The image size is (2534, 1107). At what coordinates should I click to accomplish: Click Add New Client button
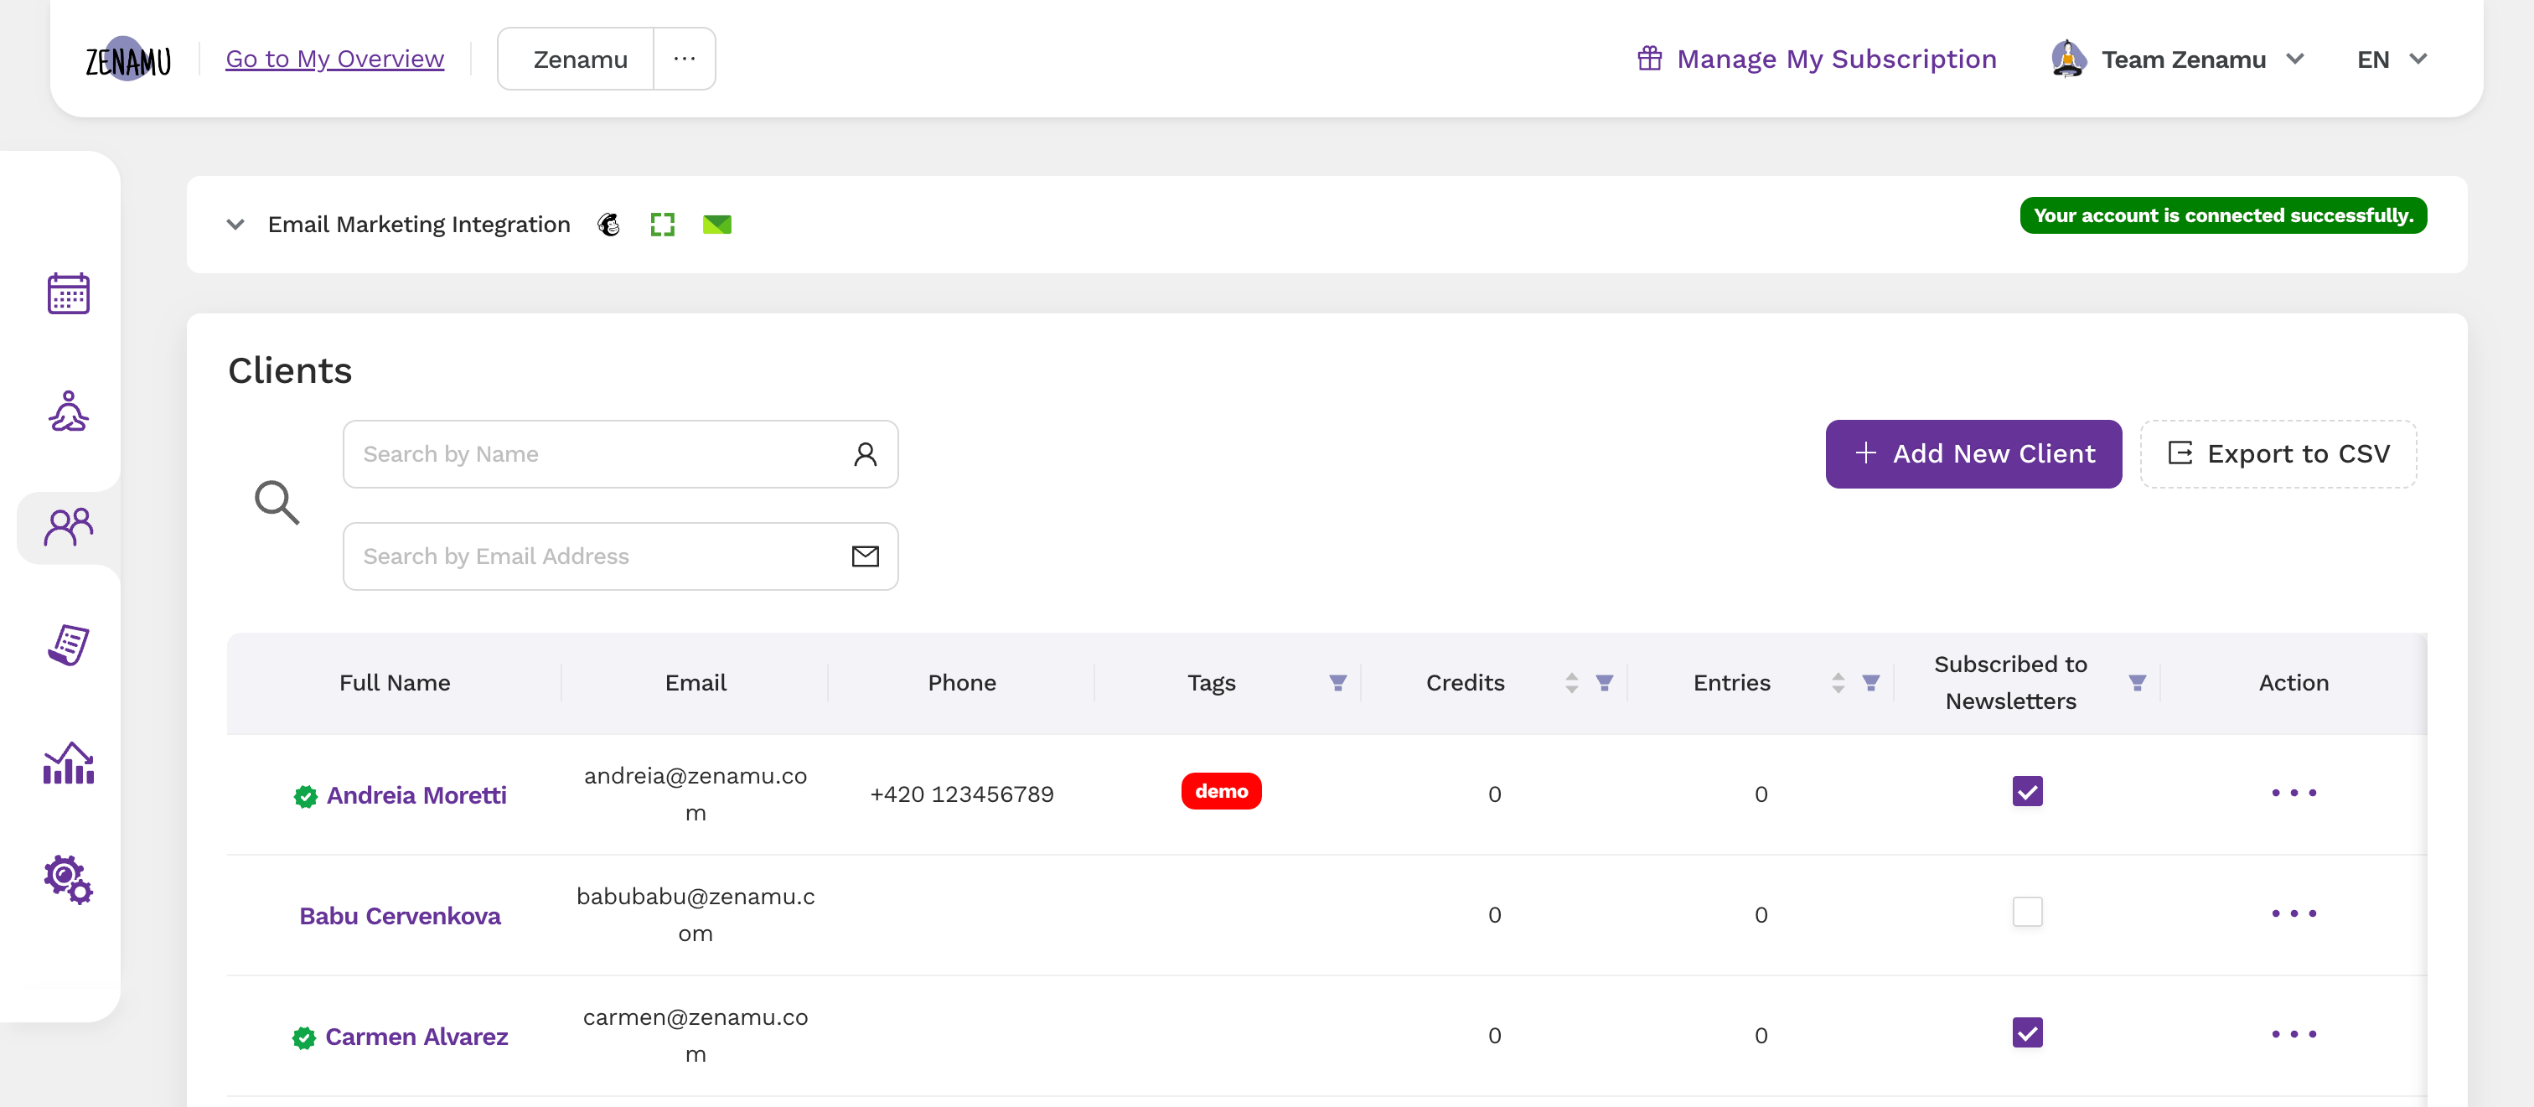click(1972, 454)
